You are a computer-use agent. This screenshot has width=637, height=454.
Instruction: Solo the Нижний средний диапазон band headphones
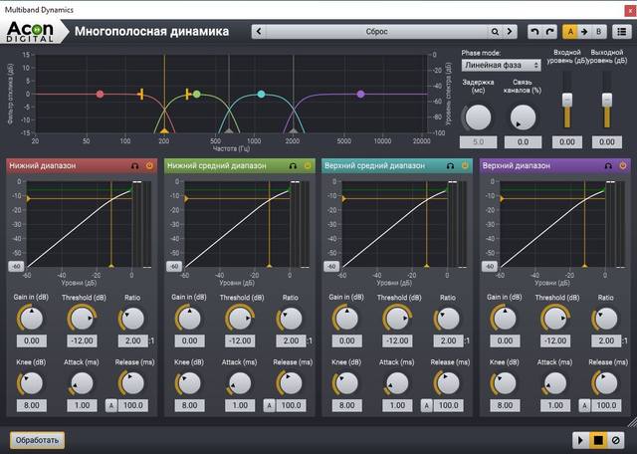click(x=293, y=166)
